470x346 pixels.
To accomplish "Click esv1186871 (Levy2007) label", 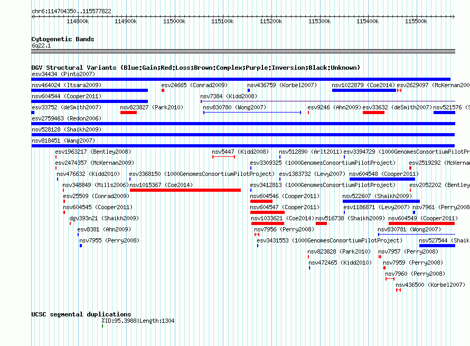I will pos(377,207).
